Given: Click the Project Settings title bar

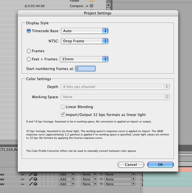Looking at the screenshot, I should (x=98, y=13).
